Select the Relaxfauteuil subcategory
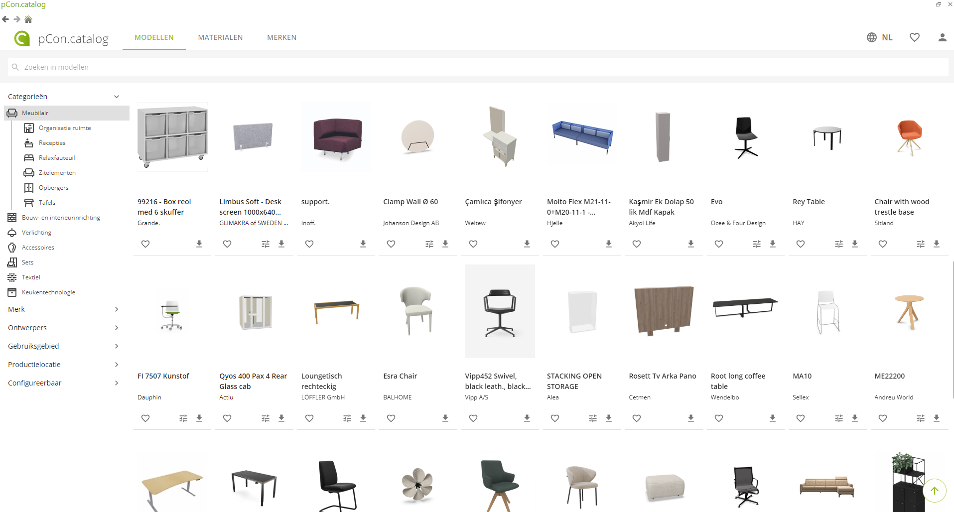The image size is (954, 512). [57, 158]
